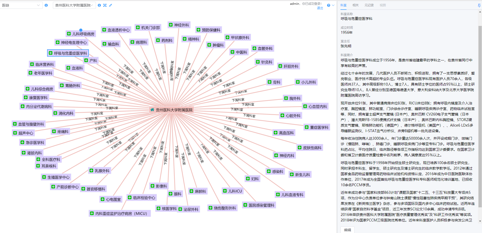Expand chevron menu next to help icon

pyautogui.click(x=333, y=5)
